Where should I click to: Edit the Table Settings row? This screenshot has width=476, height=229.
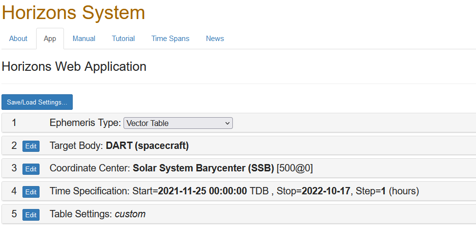[x=31, y=215]
